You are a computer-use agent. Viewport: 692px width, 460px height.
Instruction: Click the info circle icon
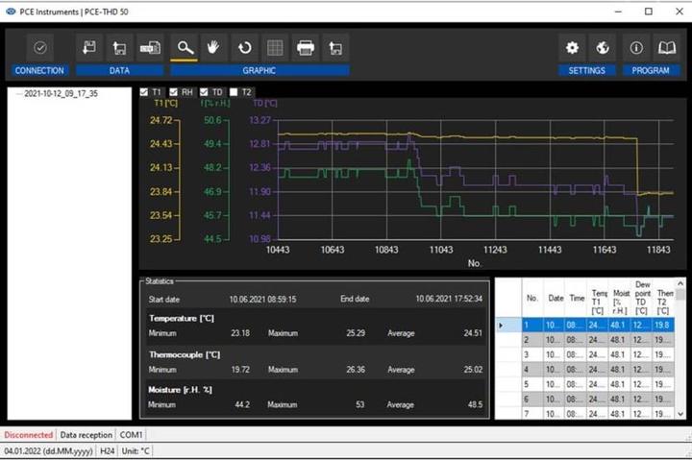636,48
